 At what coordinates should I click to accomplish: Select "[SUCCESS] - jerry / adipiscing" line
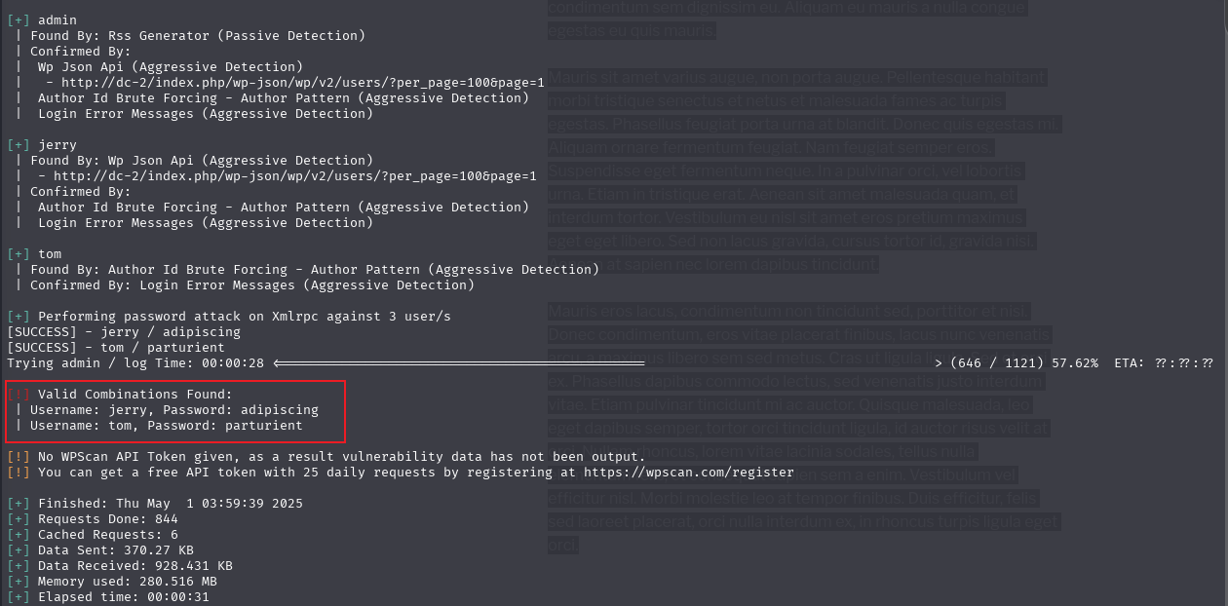(124, 332)
